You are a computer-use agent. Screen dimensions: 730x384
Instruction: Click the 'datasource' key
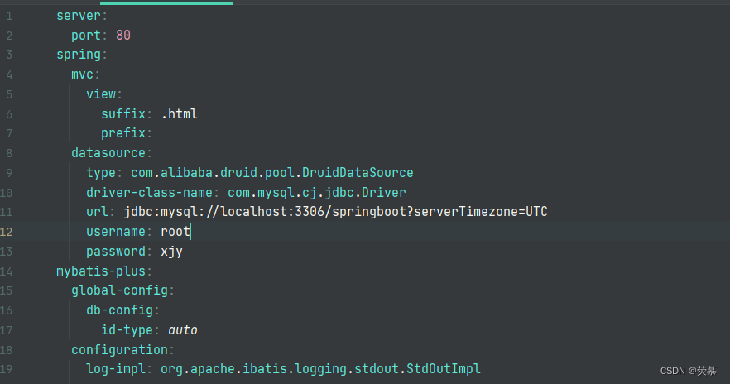coord(108,153)
